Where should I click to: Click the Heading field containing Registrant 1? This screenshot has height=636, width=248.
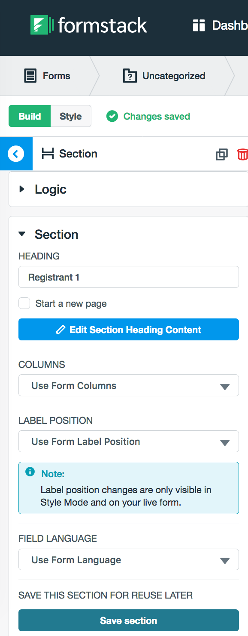[x=129, y=277]
